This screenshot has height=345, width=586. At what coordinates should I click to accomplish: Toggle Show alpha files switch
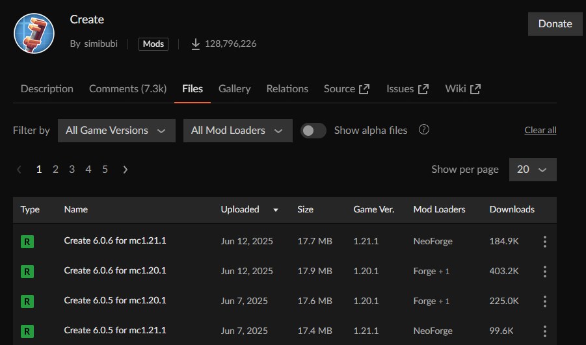pyautogui.click(x=313, y=131)
